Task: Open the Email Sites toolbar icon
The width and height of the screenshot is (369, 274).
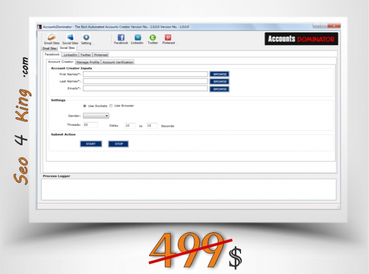Action: (52, 39)
